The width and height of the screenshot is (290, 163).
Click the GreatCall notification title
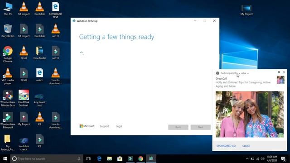pyautogui.click(x=221, y=78)
